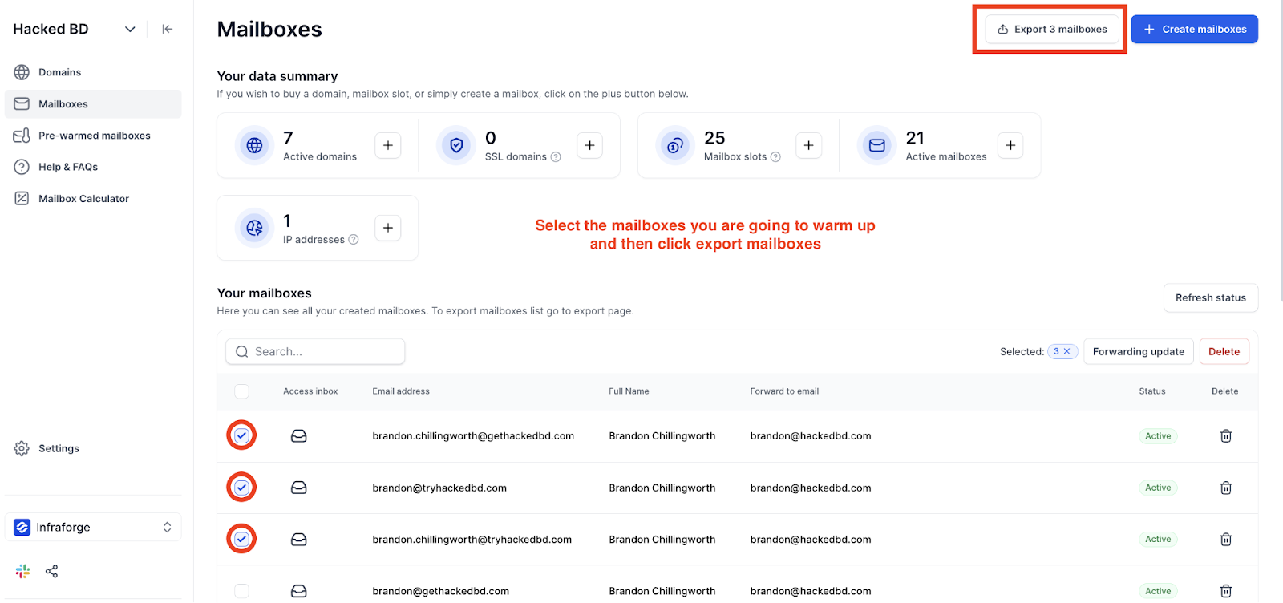Image resolution: width=1283 pixels, height=603 pixels.
Task: Access inbox for brandon.chillingworth@tryhackedbd.com
Action: (299, 540)
